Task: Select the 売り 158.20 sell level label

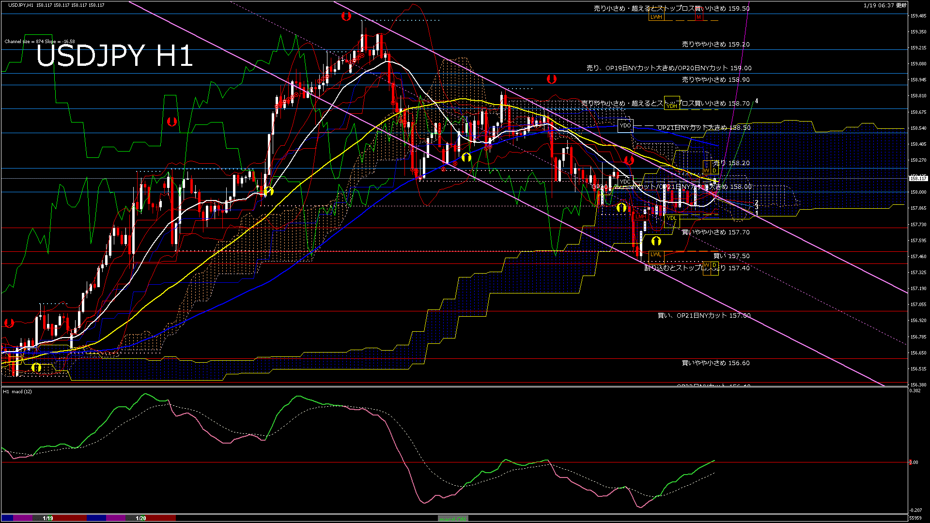Action: 731,163
